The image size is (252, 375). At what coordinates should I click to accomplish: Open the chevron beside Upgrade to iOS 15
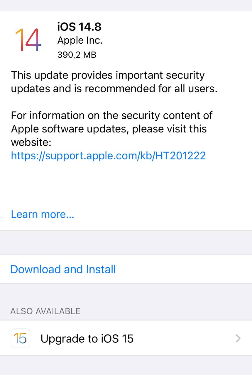point(238,338)
